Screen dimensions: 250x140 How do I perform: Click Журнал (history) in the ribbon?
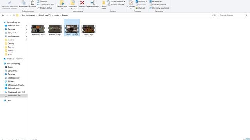(140, 8)
